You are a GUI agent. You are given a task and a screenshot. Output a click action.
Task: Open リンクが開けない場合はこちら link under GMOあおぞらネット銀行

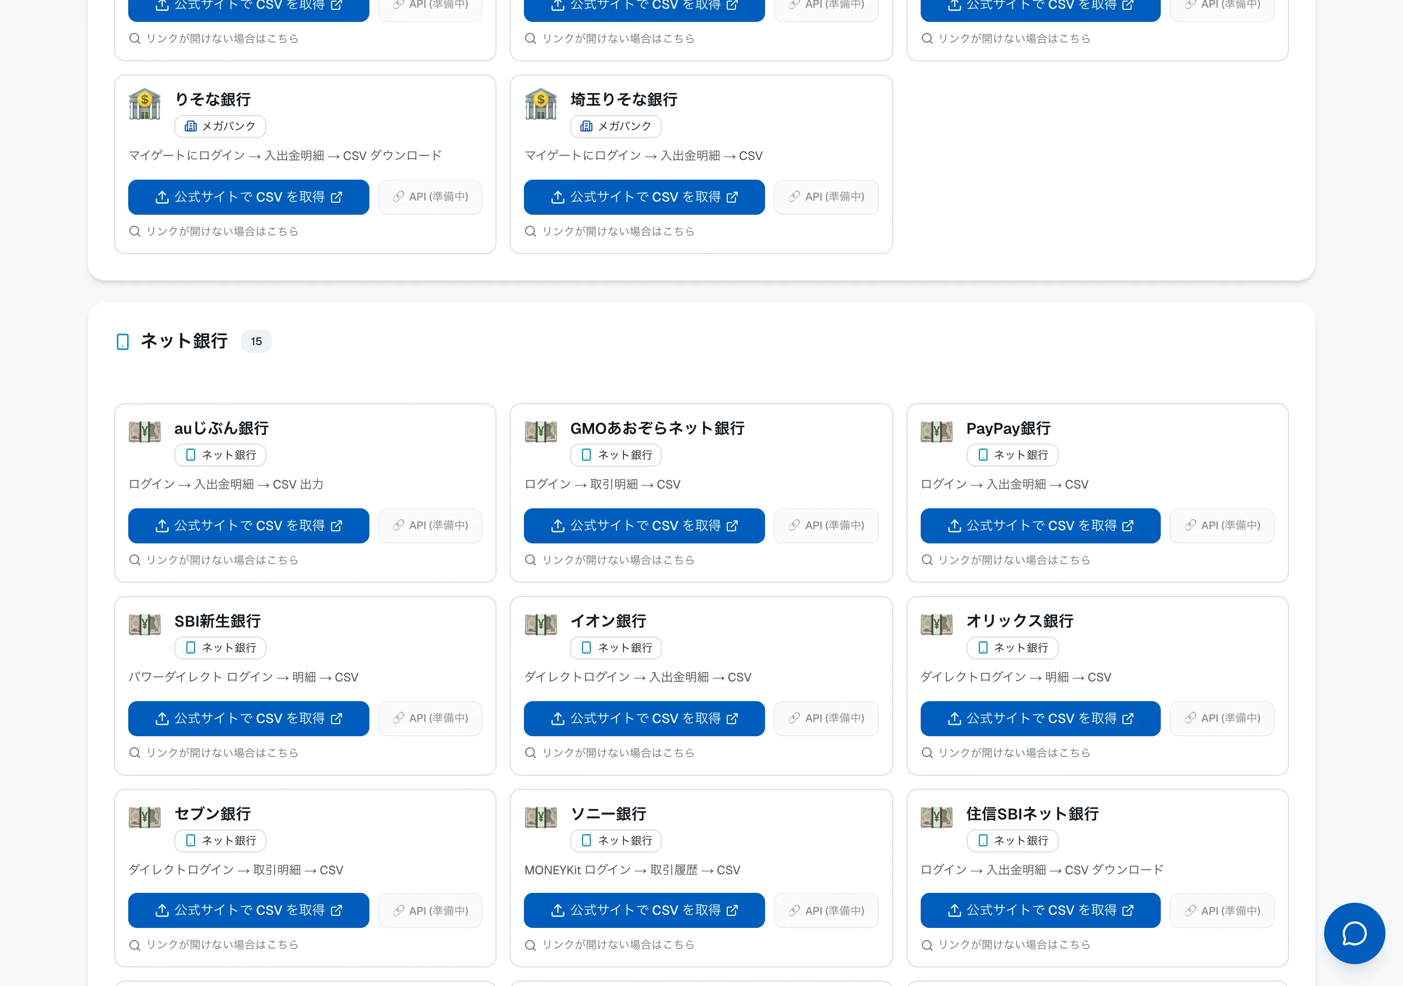pyautogui.click(x=618, y=560)
